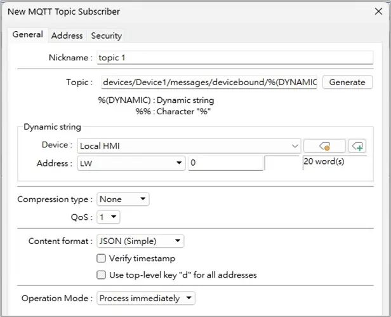Open the Security tab

click(x=107, y=36)
